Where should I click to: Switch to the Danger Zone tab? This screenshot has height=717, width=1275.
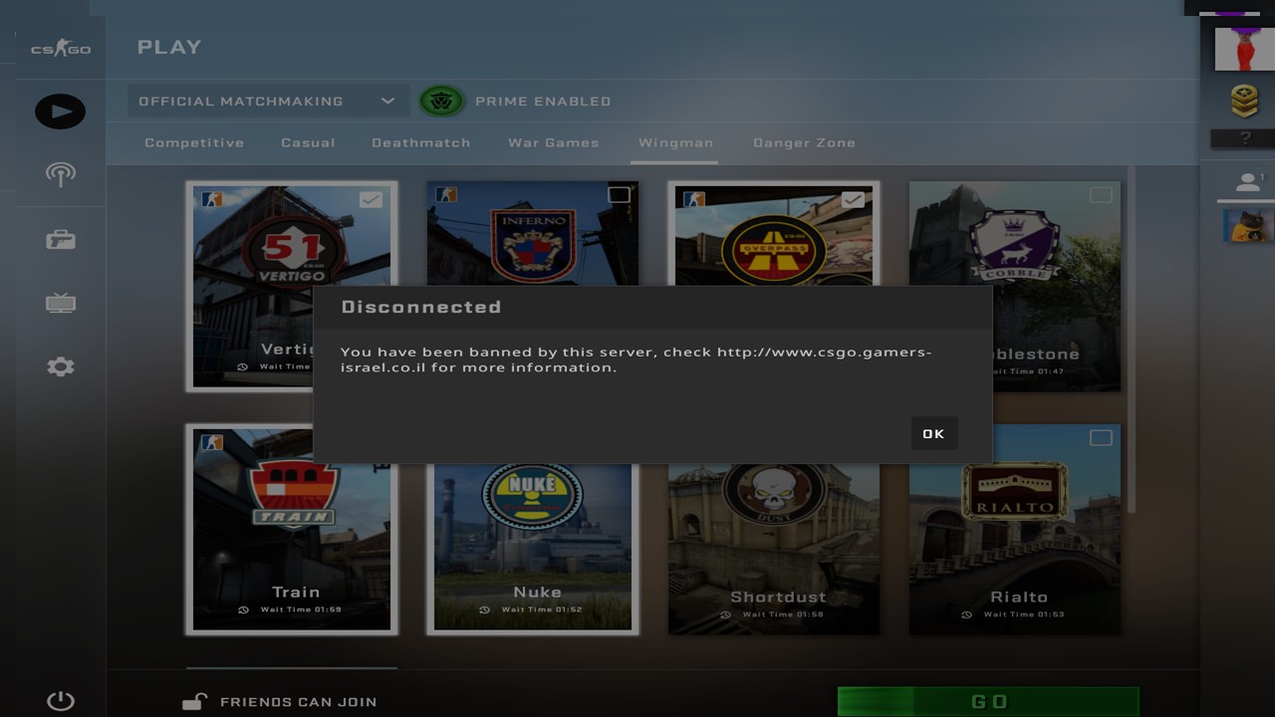click(x=804, y=142)
